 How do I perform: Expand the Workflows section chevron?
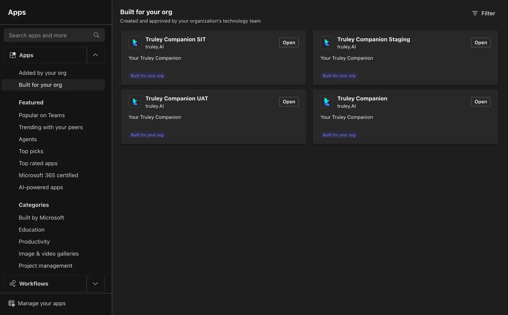[x=95, y=283]
